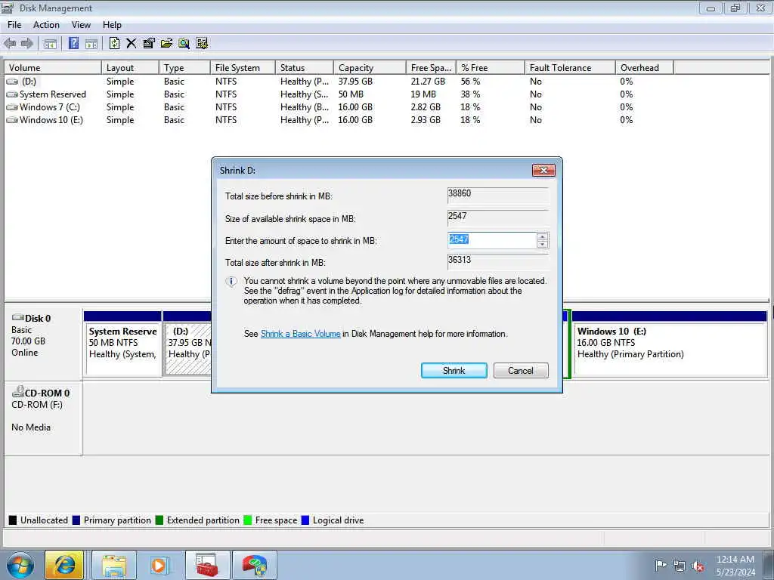774x580 pixels.
Task: Sort list by the Type column header
Action: (184, 67)
